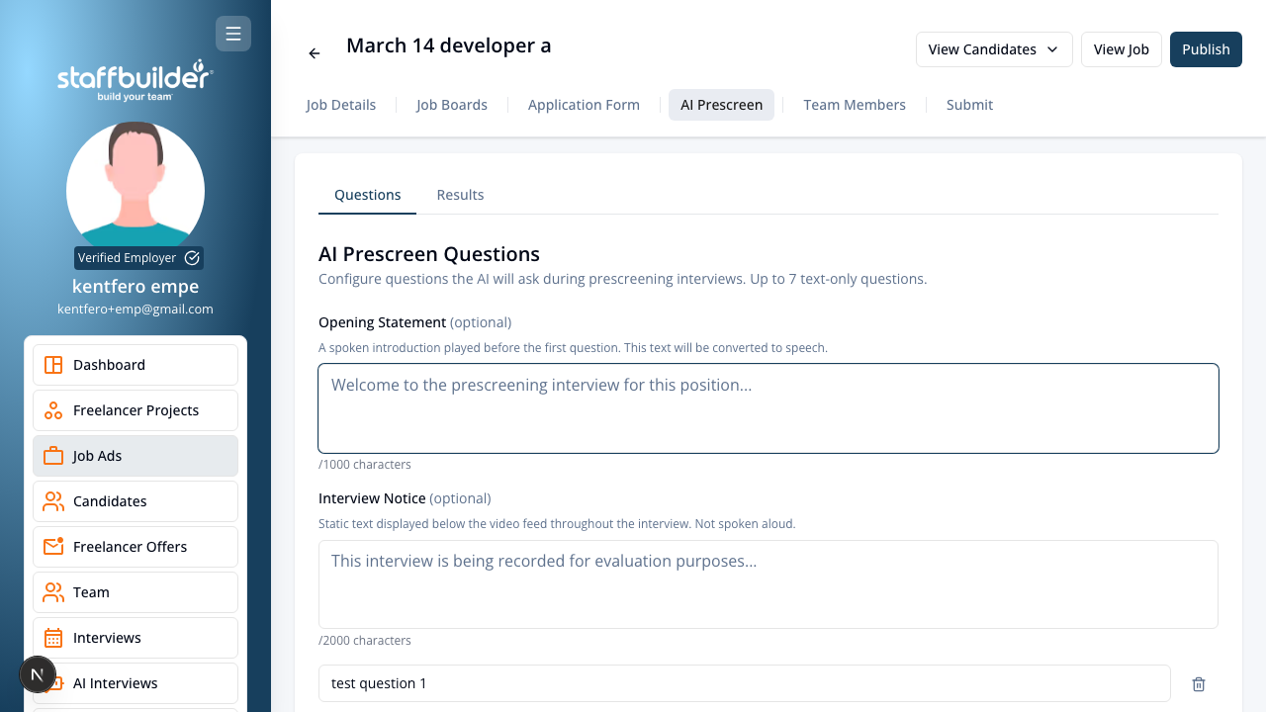Screen dimensions: 1266x712
Task: Switch to the Results tab
Action: click(460, 195)
